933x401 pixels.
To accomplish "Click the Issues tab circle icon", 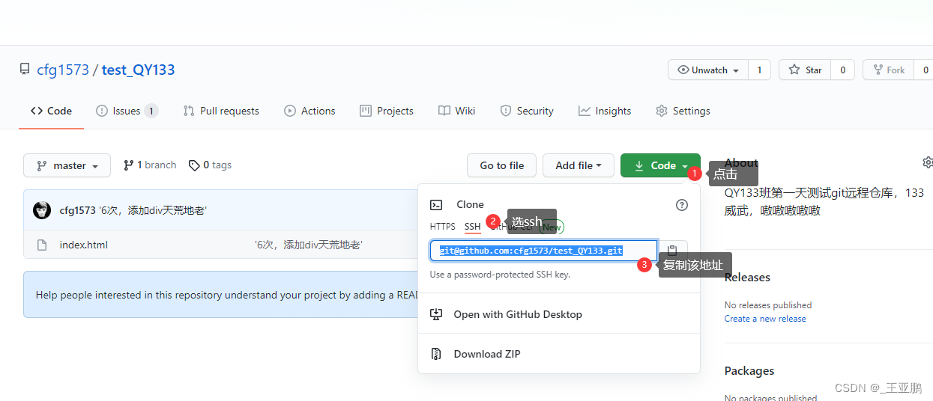I will 102,111.
